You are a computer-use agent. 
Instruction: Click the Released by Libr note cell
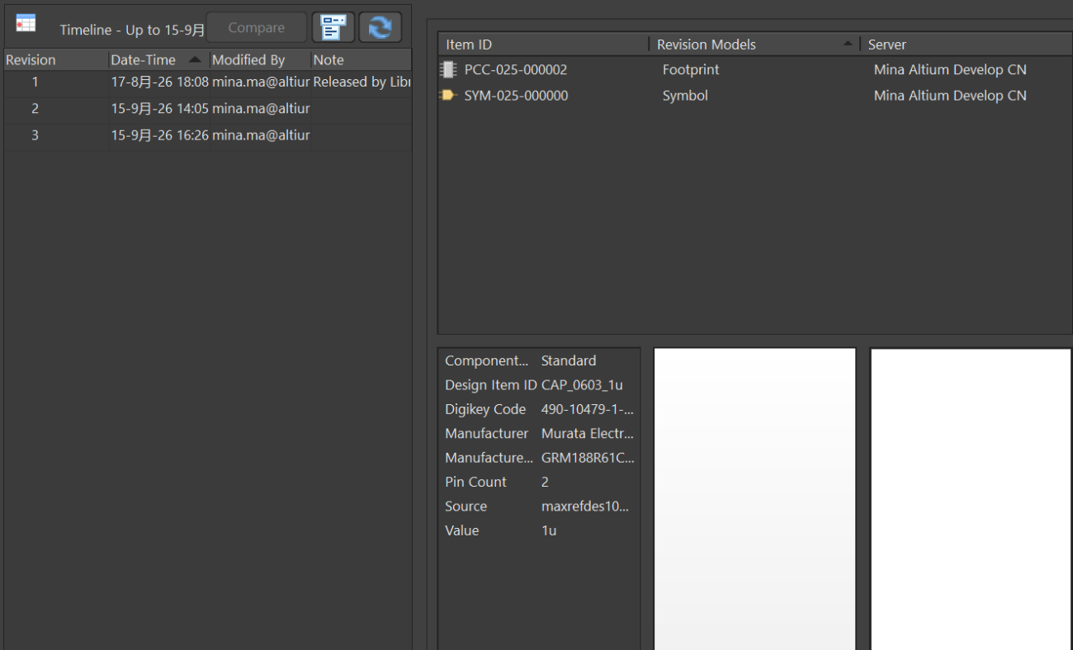coord(362,82)
